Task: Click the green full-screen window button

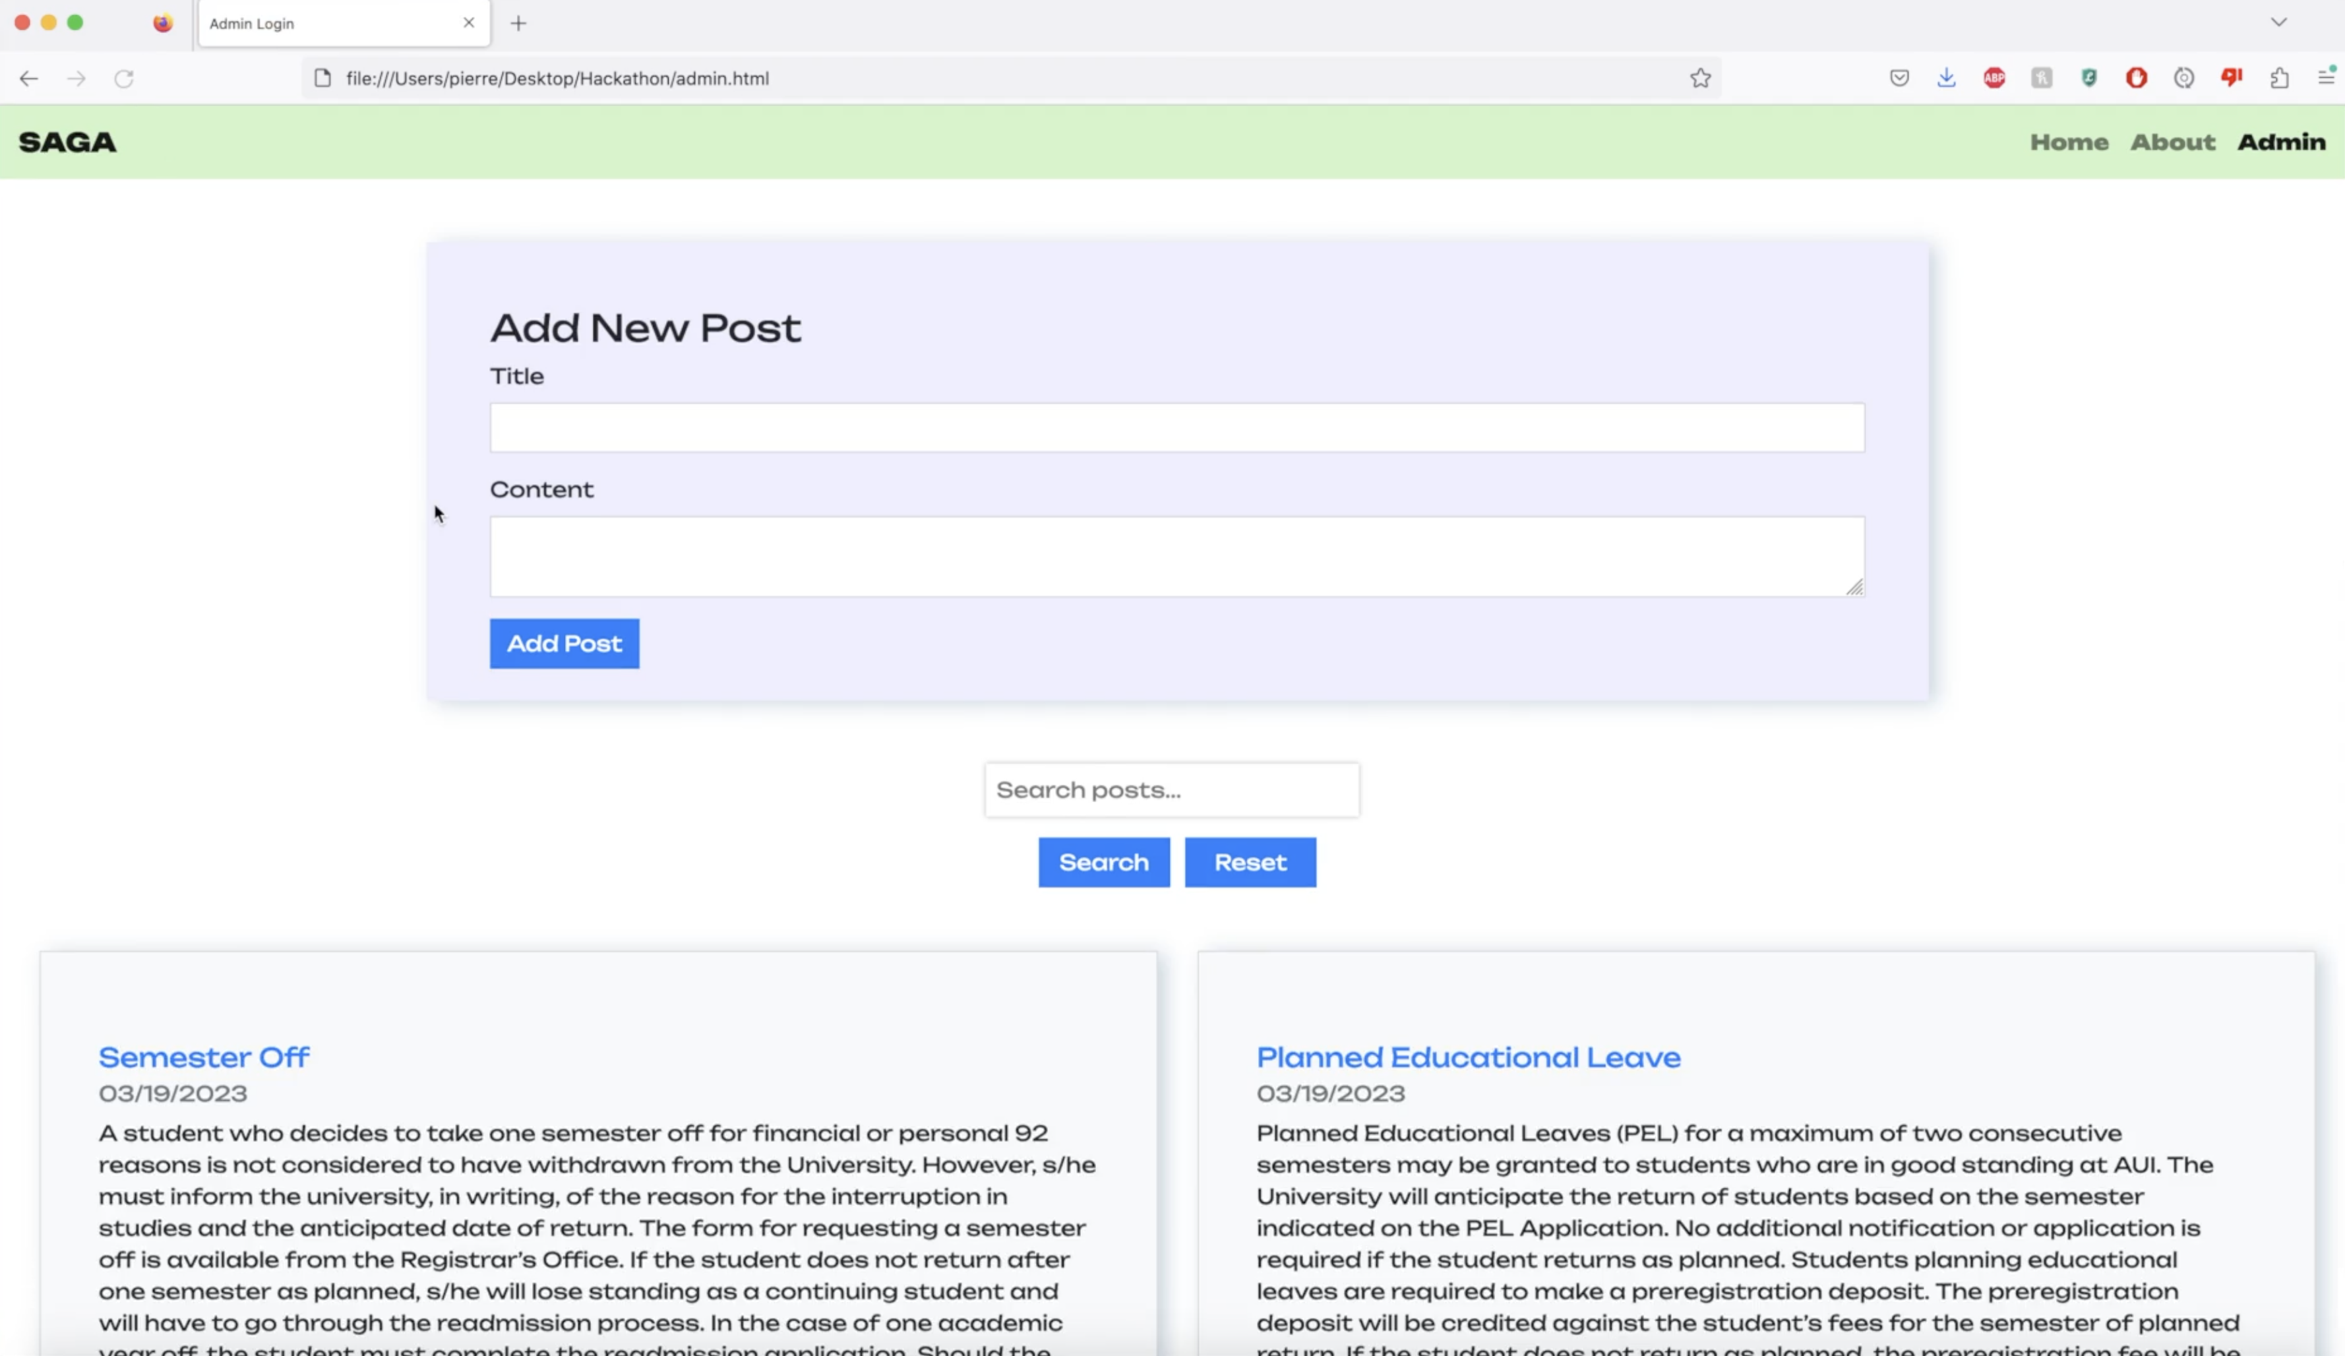Action: coord(75,22)
